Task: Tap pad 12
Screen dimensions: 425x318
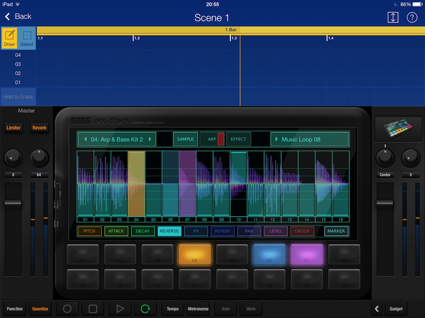Action: [195, 279]
